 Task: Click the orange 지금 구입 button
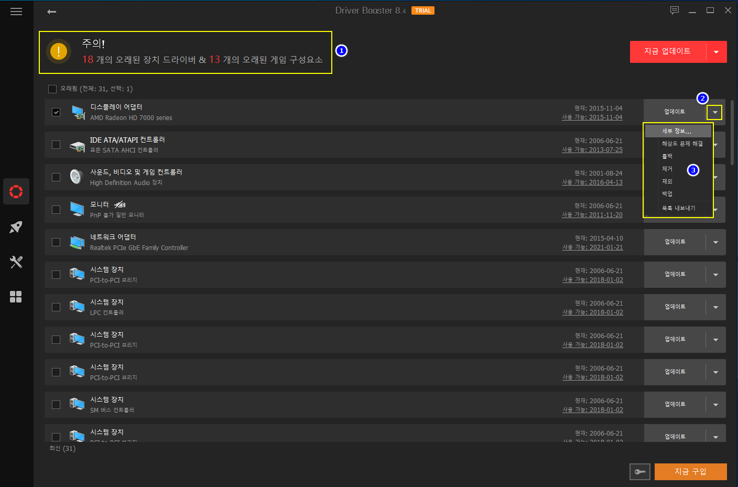[x=691, y=472]
